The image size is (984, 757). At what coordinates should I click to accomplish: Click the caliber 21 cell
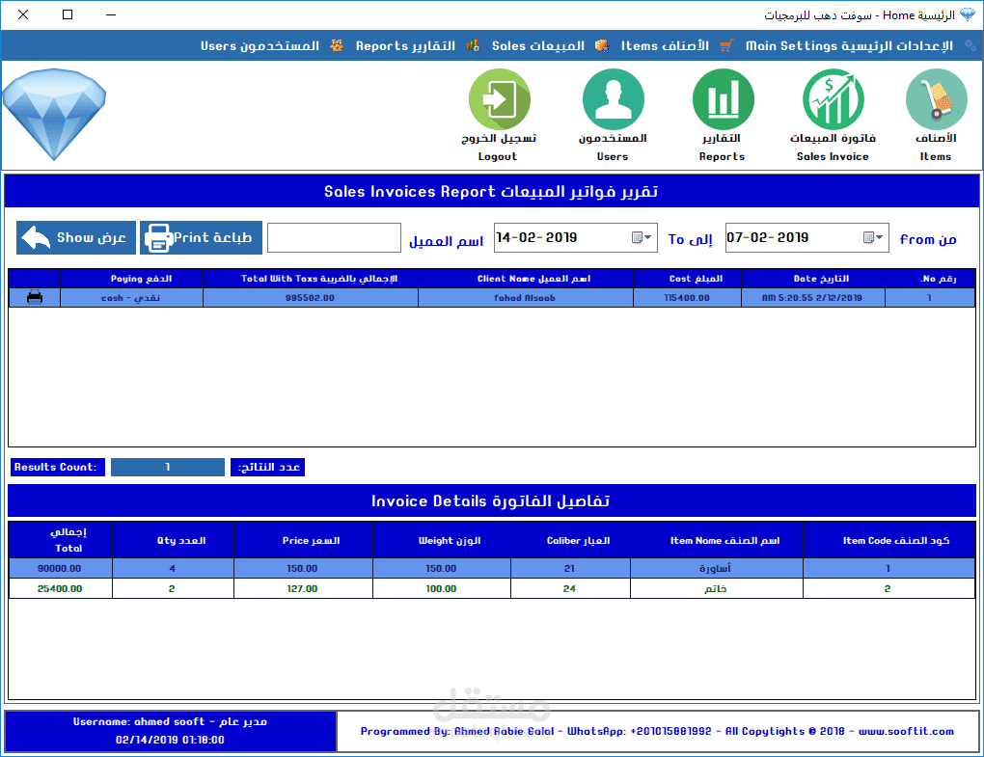[570, 568]
